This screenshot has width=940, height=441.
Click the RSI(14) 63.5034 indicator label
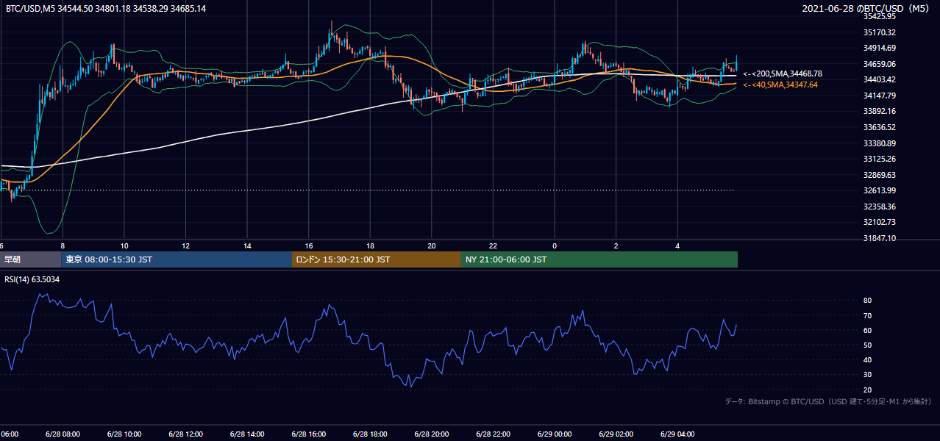[32, 279]
